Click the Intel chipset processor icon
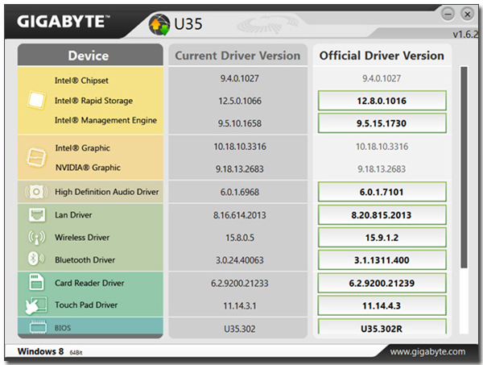 (36, 100)
